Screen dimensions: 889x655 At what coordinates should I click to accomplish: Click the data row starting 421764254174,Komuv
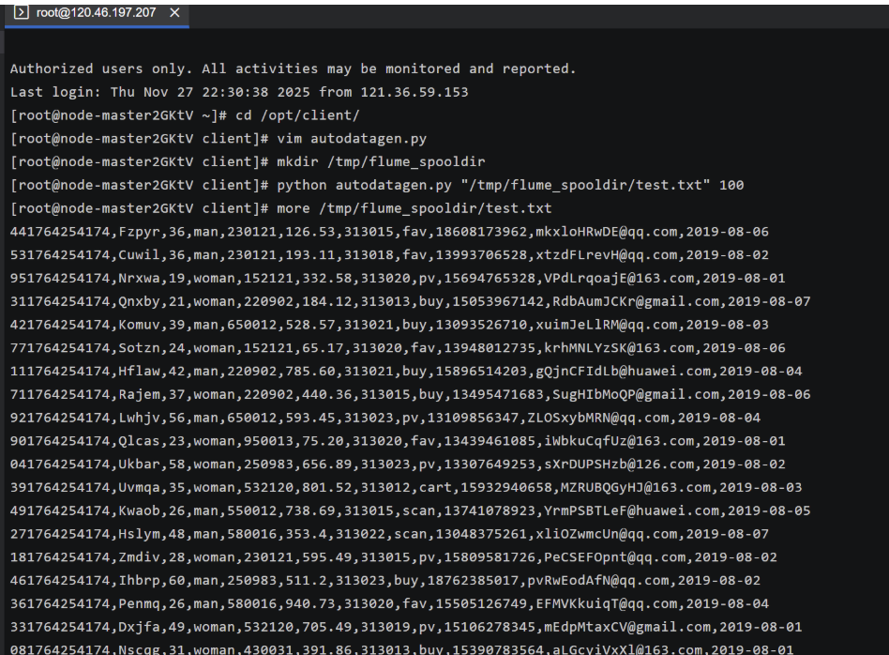tap(389, 325)
